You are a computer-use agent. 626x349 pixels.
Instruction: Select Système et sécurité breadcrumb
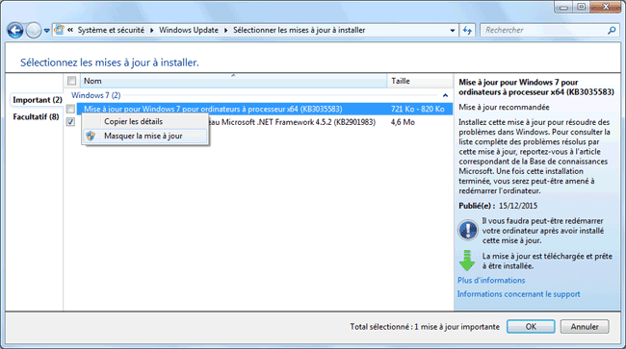111,30
